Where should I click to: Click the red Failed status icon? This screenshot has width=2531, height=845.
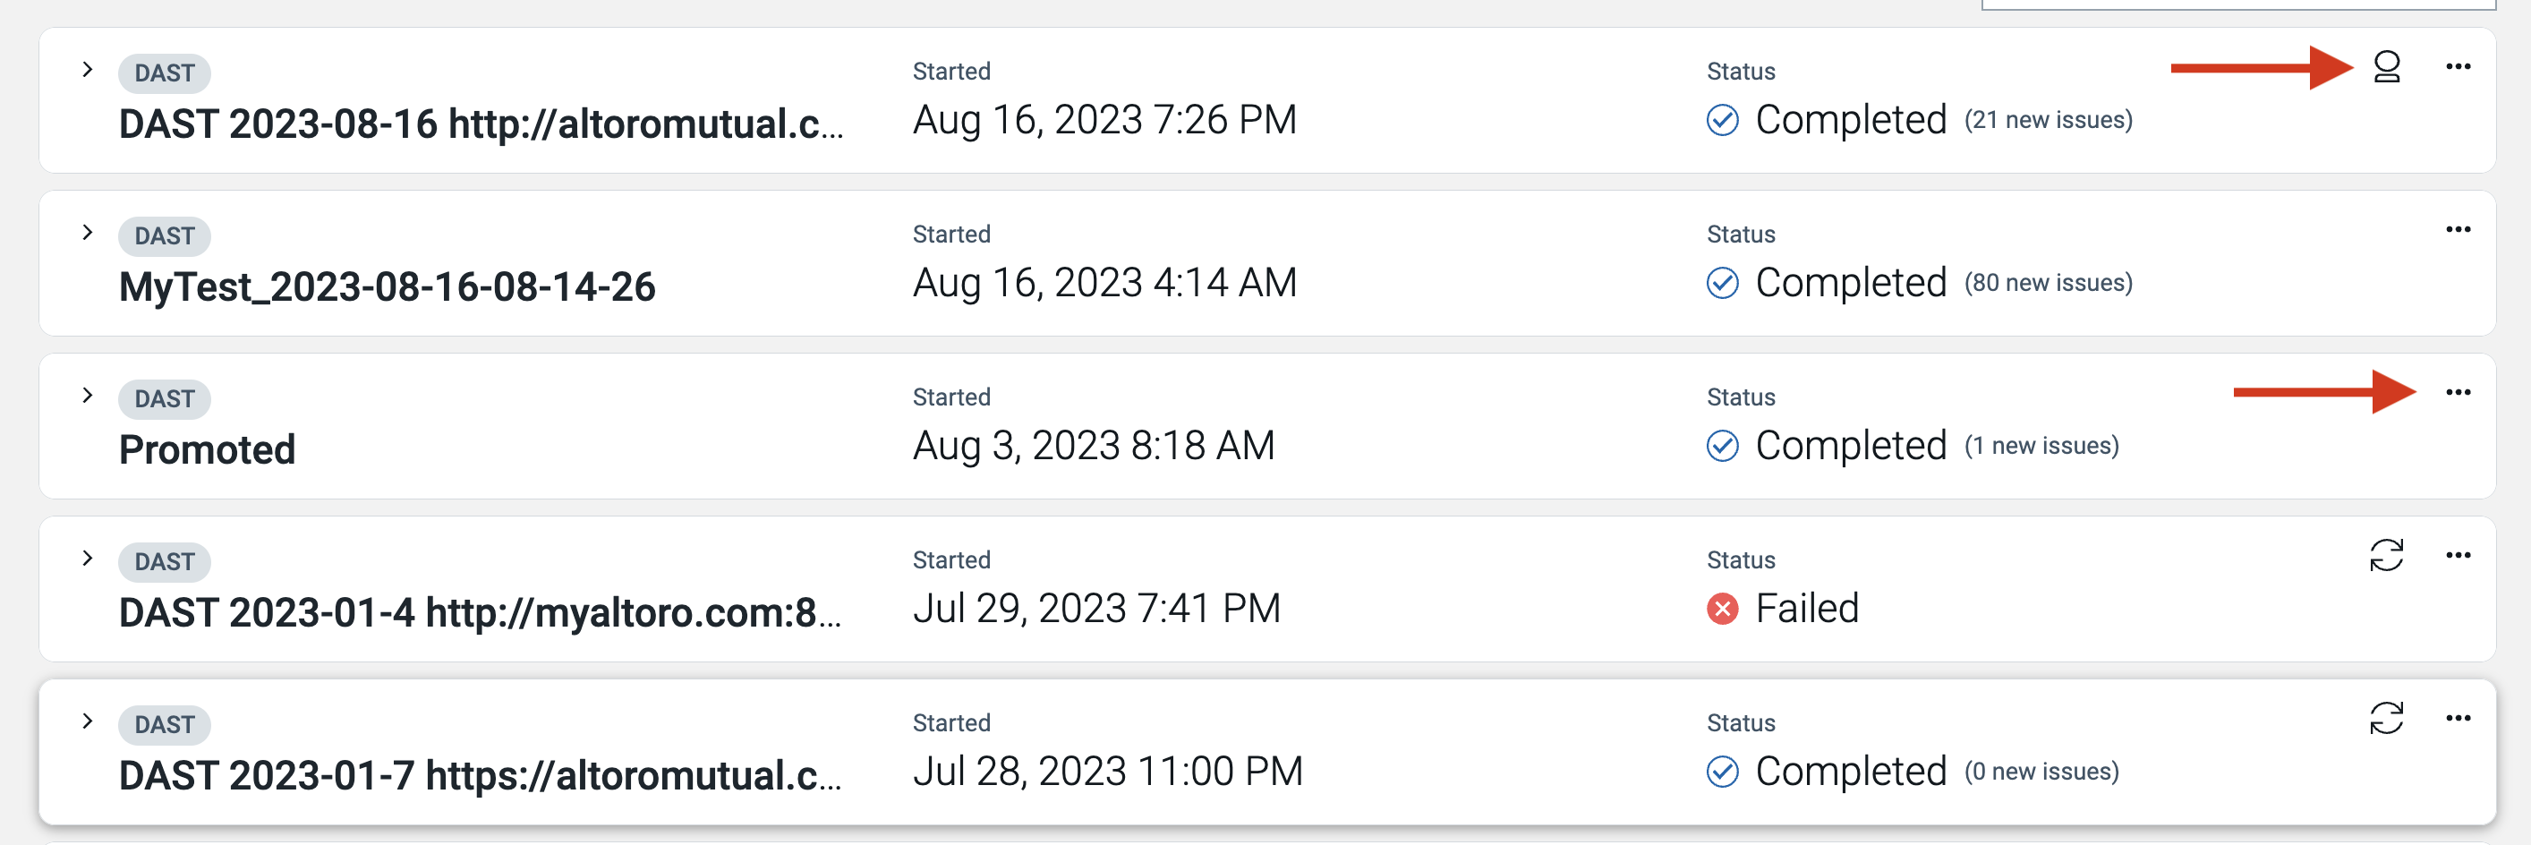pos(1722,610)
